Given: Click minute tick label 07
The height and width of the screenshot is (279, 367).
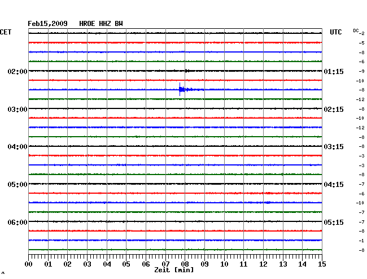Looking at the screenshot, I should [x=165, y=264].
